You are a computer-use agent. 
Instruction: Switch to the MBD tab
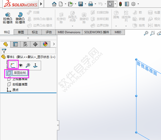tap(118, 32)
